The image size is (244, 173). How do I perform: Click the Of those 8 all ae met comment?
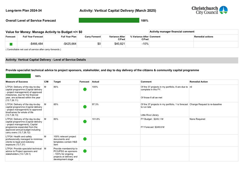[152, 98]
